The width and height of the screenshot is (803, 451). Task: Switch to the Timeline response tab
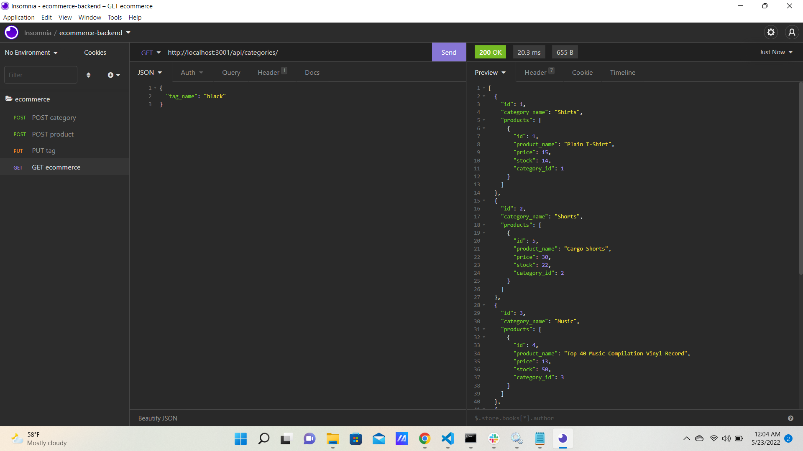click(622, 73)
